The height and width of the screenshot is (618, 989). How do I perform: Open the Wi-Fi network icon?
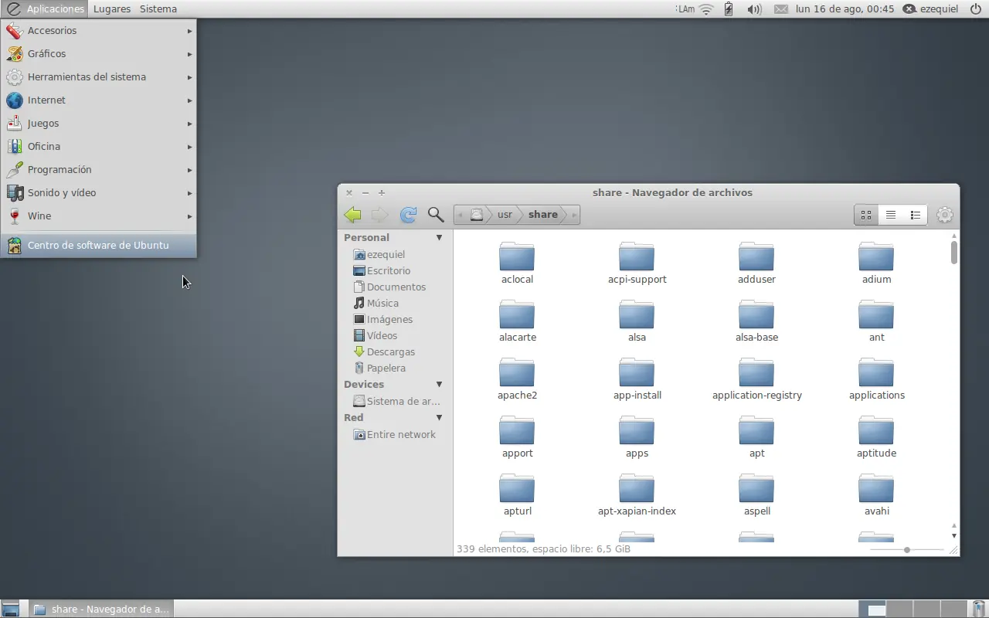pyautogui.click(x=705, y=8)
